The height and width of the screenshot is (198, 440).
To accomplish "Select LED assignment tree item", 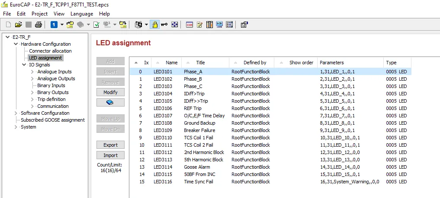I will point(45,58).
